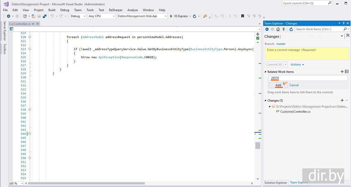Click the plus icon beside Related Work Items
This screenshot has width=351, height=187.
click(342, 72)
